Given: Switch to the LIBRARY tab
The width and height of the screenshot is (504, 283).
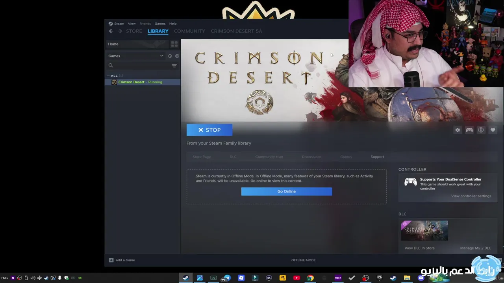Looking at the screenshot, I should 158,31.
